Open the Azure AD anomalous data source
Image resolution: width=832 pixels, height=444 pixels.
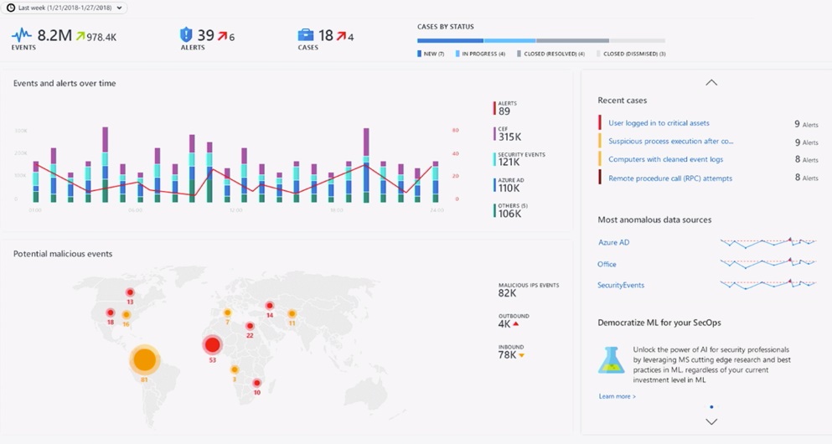click(613, 242)
